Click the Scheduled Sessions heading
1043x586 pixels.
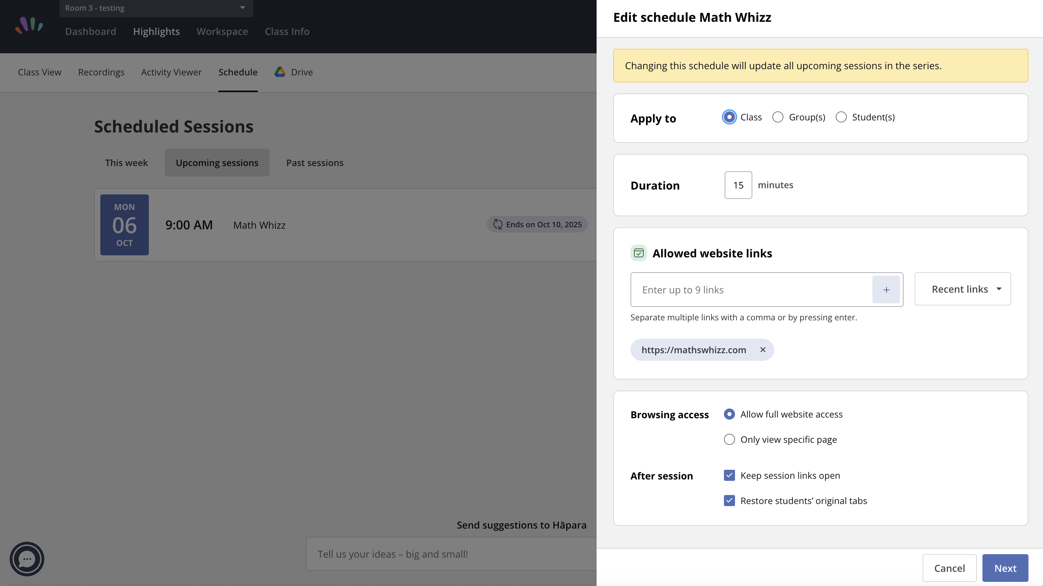point(174,127)
